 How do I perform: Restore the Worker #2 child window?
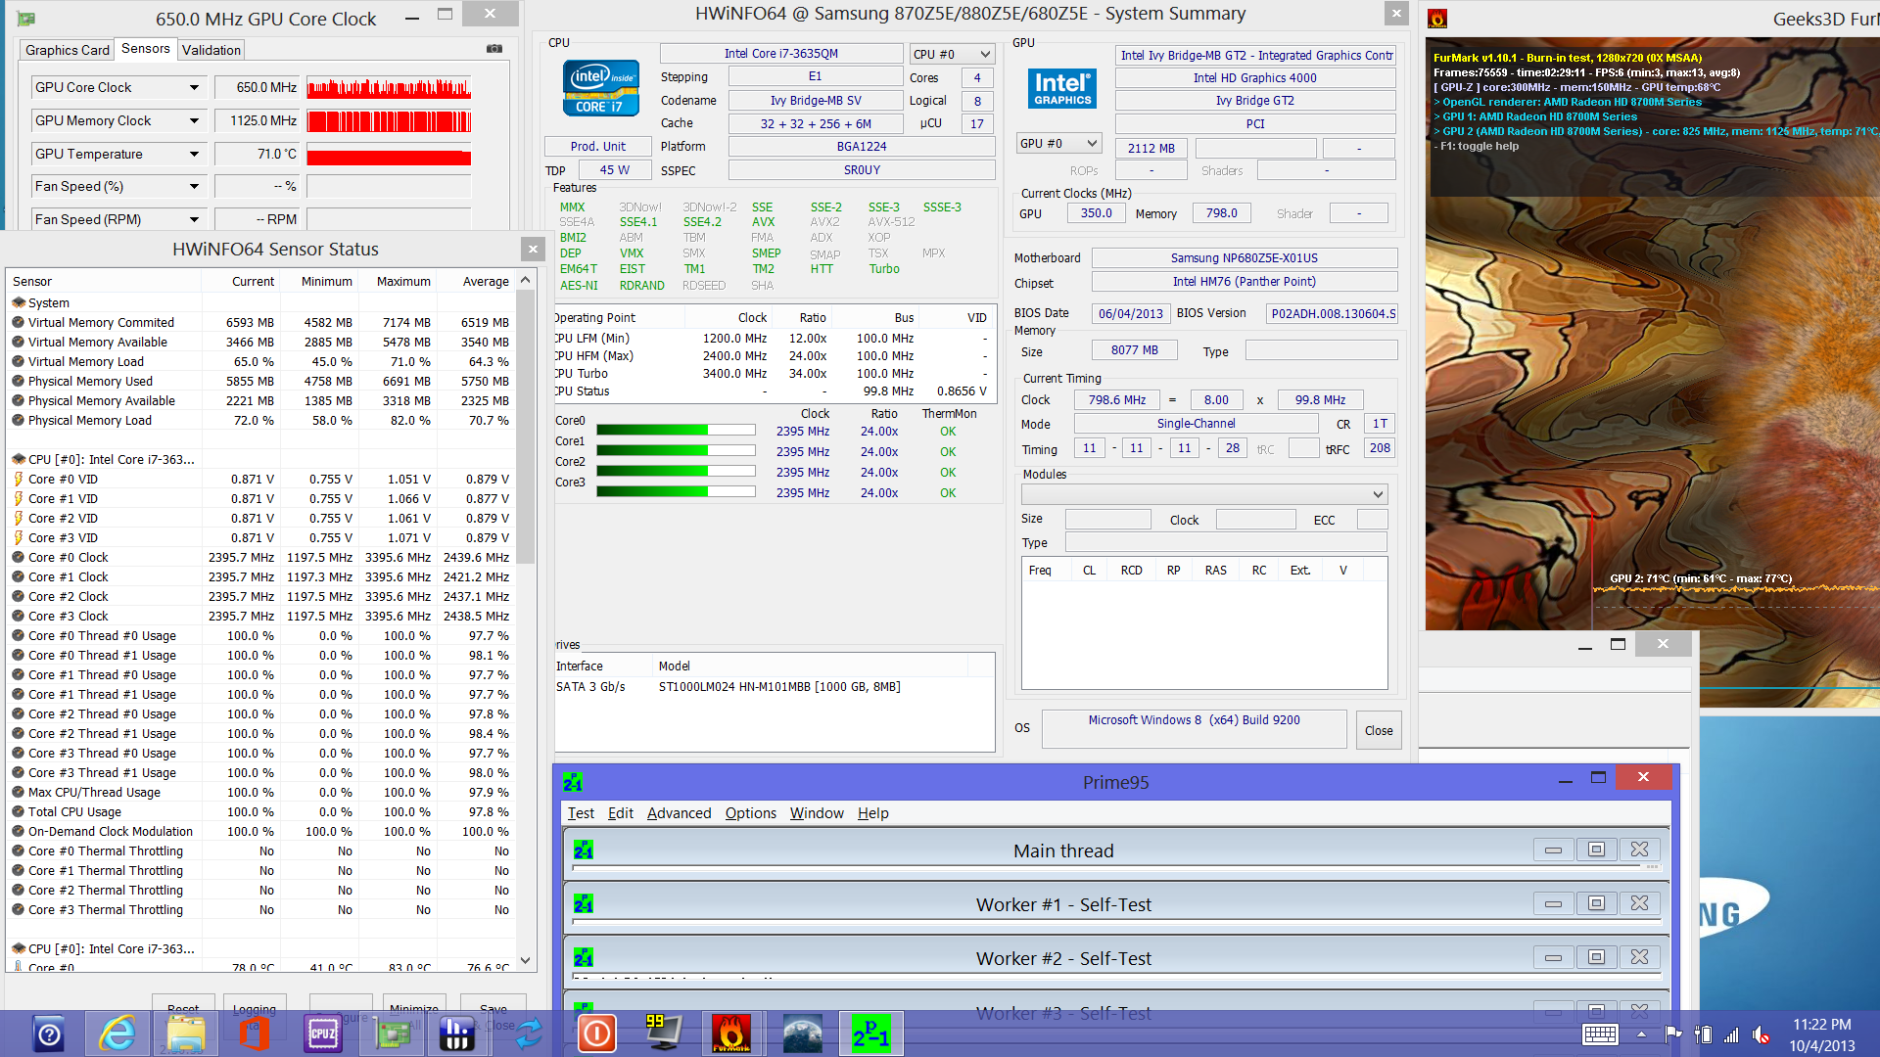pos(1596,957)
